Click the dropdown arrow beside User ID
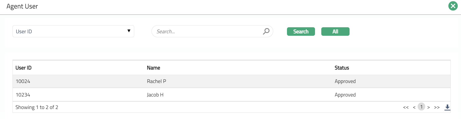Viewport: 461px width, 119px height. coord(129,31)
